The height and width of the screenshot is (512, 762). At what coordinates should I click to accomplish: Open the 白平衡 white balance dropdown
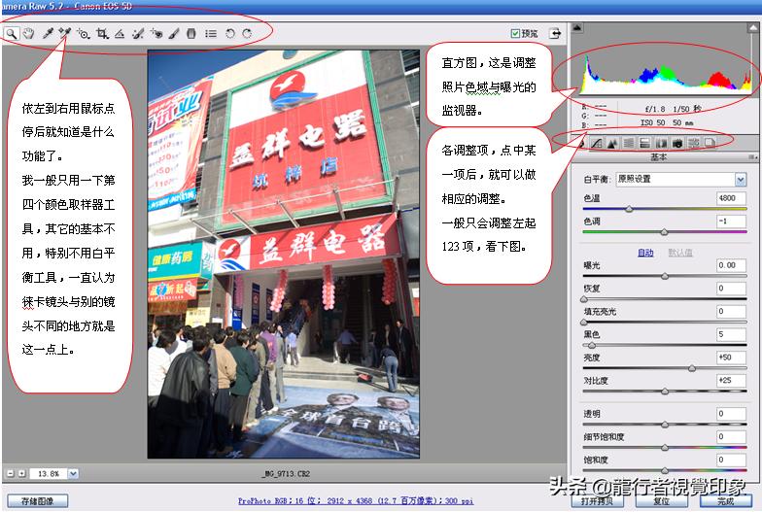pyautogui.click(x=680, y=179)
